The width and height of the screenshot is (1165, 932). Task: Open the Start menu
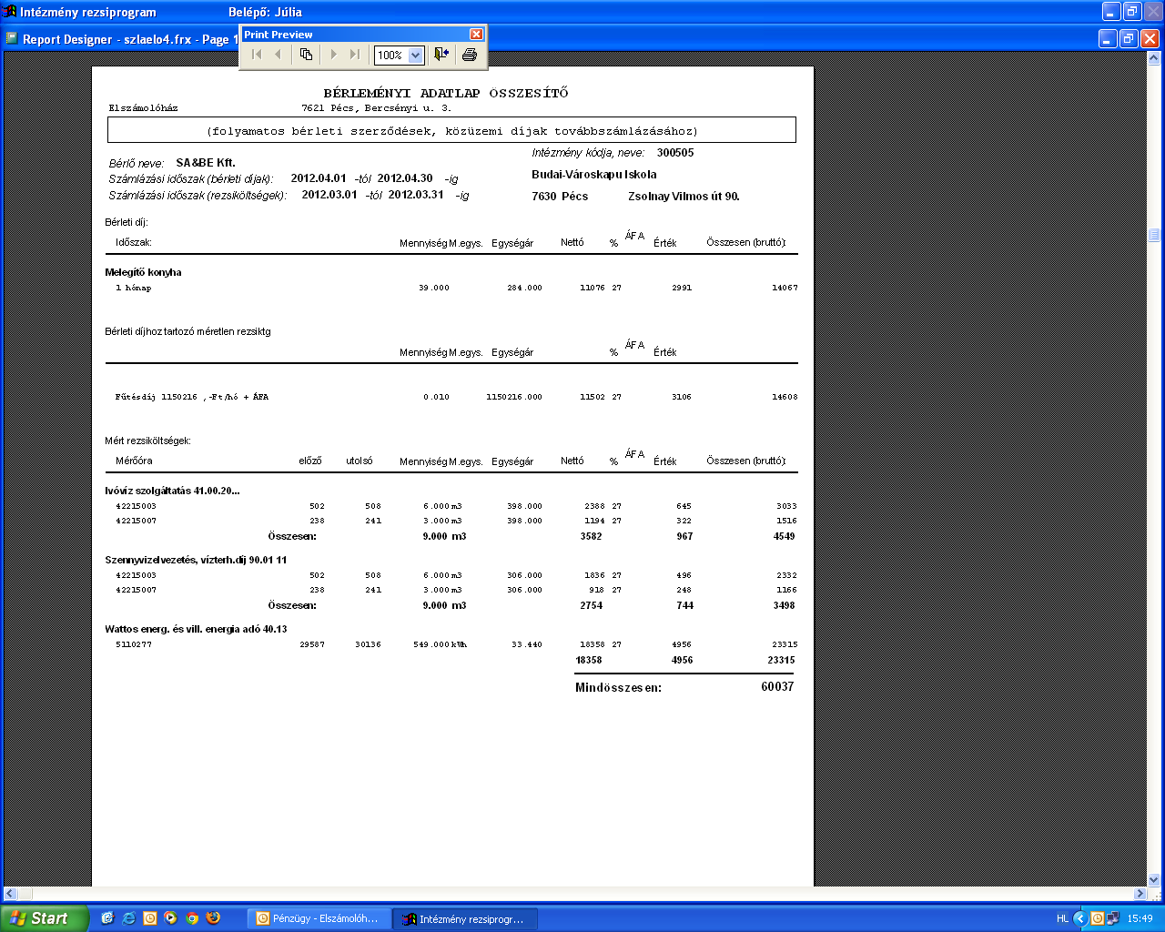[x=45, y=918]
